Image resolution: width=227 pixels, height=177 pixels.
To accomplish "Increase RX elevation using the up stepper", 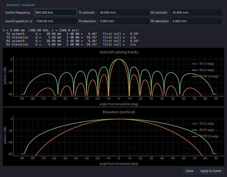I will [x=220, y=19].
